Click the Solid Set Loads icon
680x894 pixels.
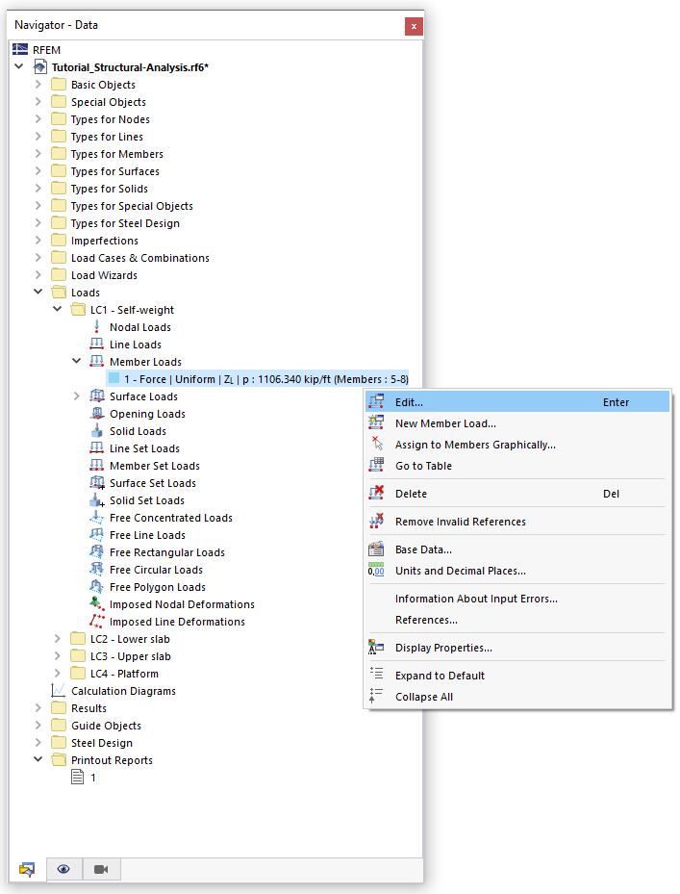97,500
